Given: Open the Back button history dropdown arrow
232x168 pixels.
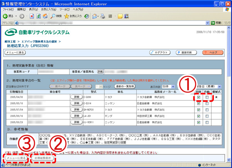Looking at the screenshot, I should 16,16.
